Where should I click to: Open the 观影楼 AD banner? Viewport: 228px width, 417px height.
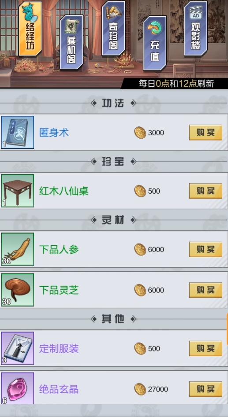196,29
